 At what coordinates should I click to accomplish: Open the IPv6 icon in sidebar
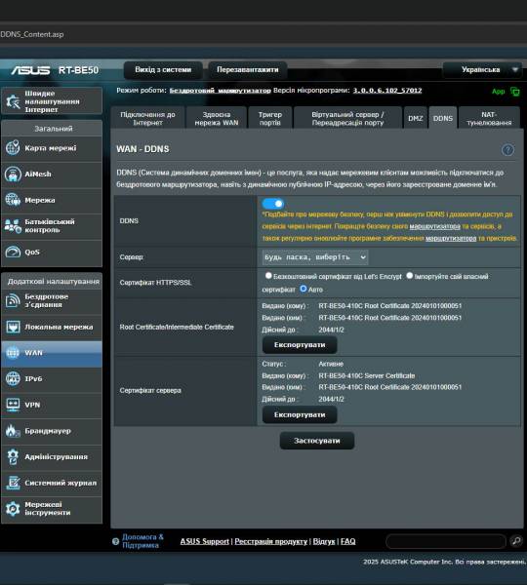13,378
